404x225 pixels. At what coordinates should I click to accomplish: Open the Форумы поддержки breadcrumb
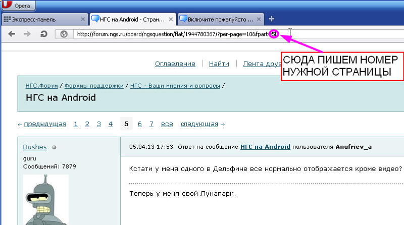click(94, 86)
